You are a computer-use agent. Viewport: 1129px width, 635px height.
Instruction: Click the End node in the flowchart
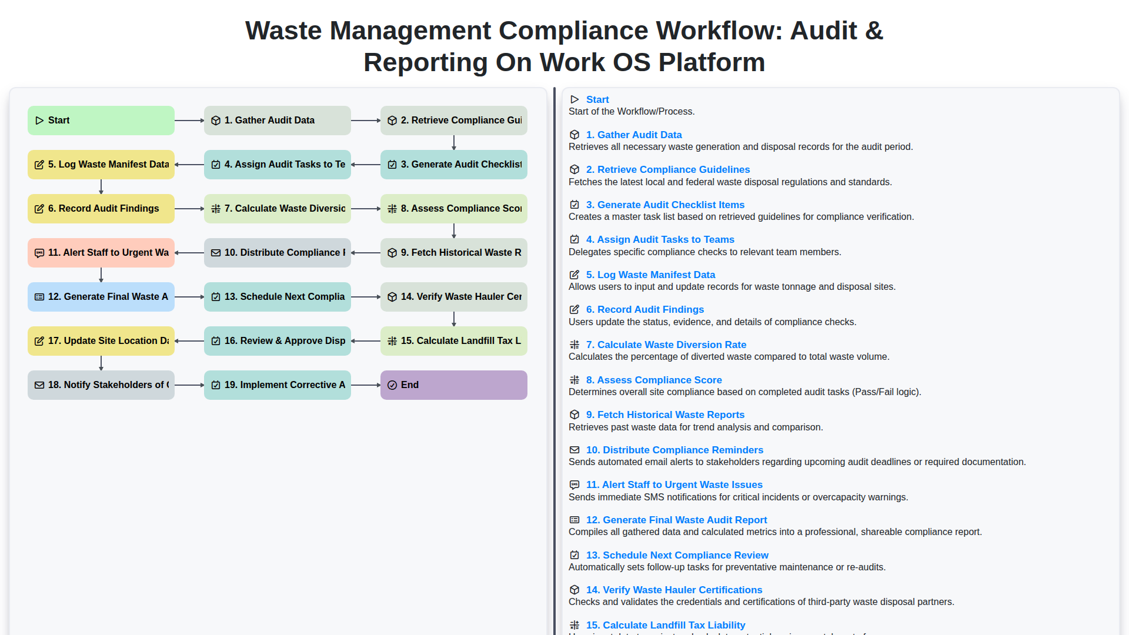pos(453,385)
